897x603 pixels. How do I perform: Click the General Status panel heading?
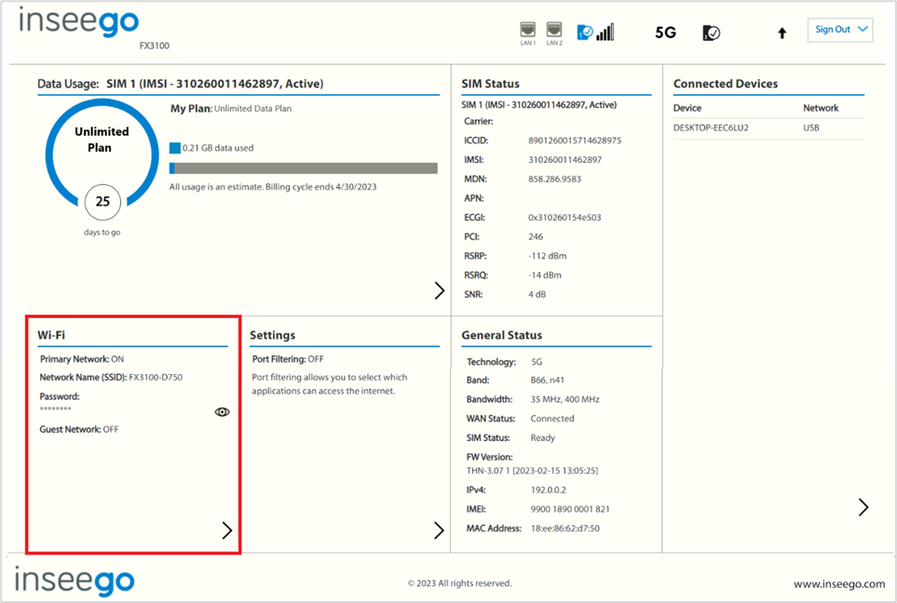(x=502, y=336)
